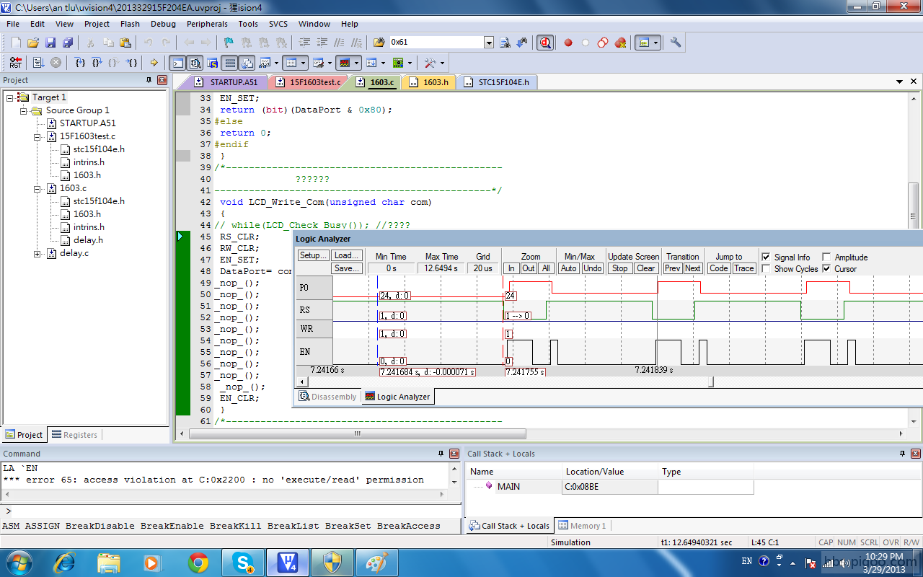Click the Run (go) debug icon
The height and width of the screenshot is (577, 923).
[38, 63]
